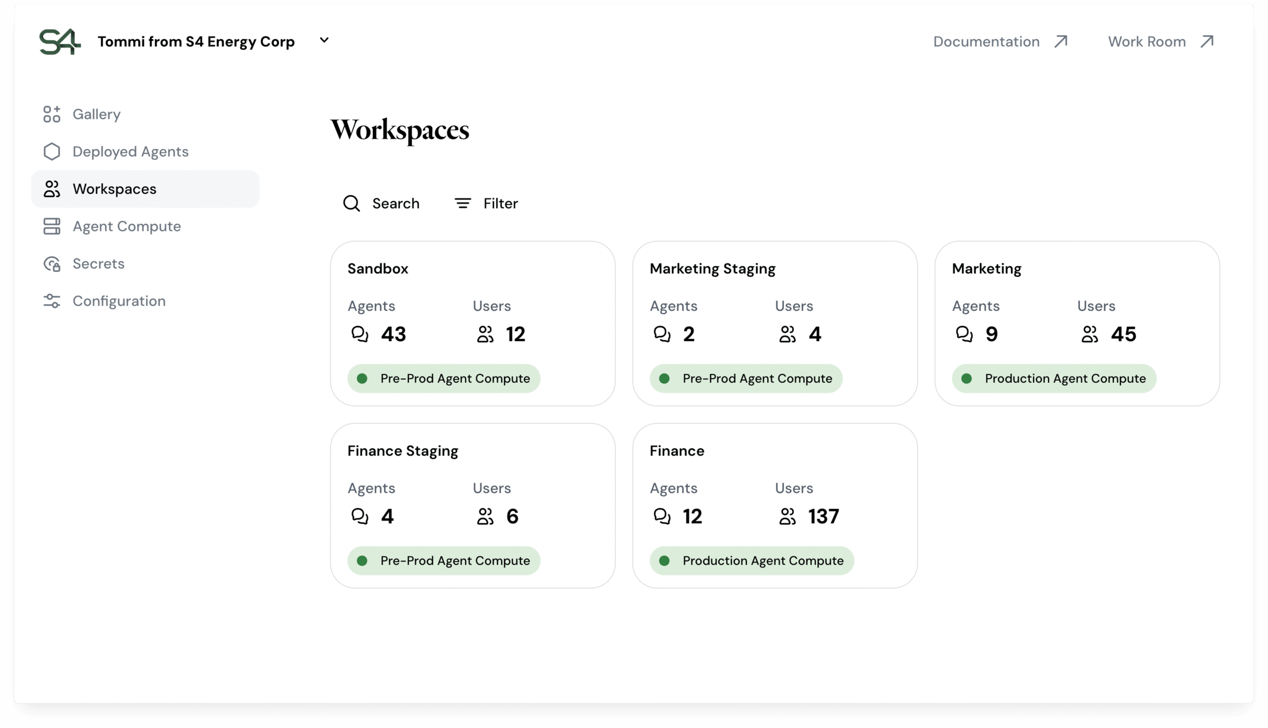Click agents chat icon in Finance Staging card

[x=360, y=516]
